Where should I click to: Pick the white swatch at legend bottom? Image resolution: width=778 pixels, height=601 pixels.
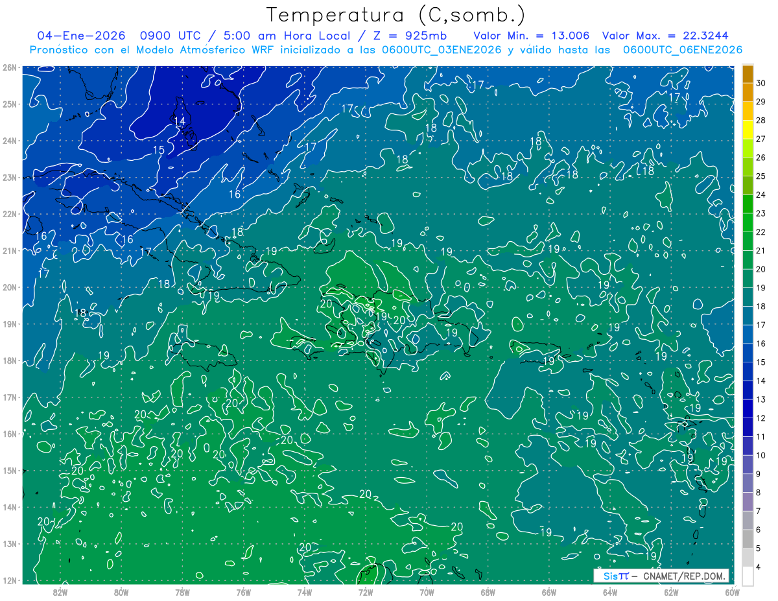pyautogui.click(x=748, y=576)
